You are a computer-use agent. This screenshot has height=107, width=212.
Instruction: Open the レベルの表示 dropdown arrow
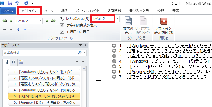pyautogui.click(x=118, y=19)
